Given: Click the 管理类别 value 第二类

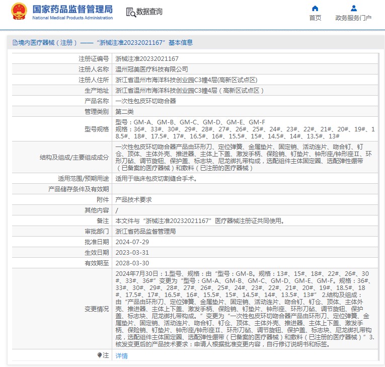Looking at the screenshot, I should point(124,112).
